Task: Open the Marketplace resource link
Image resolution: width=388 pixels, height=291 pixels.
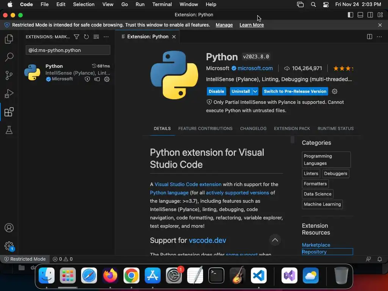Action: 316,245
